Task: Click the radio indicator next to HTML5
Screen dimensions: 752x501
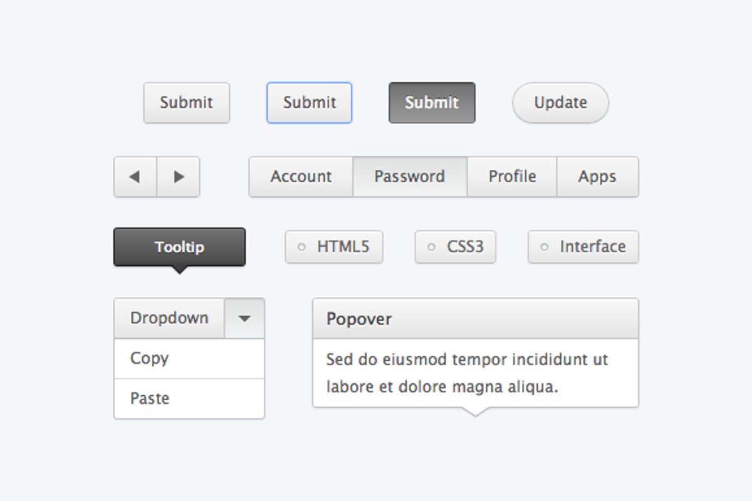Action: [x=301, y=247]
